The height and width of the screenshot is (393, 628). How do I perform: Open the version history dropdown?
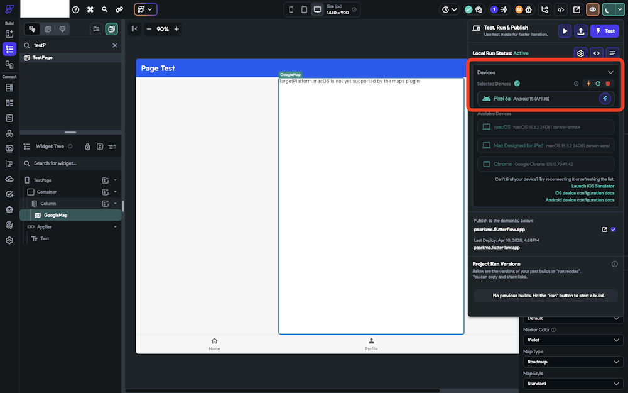point(450,9)
